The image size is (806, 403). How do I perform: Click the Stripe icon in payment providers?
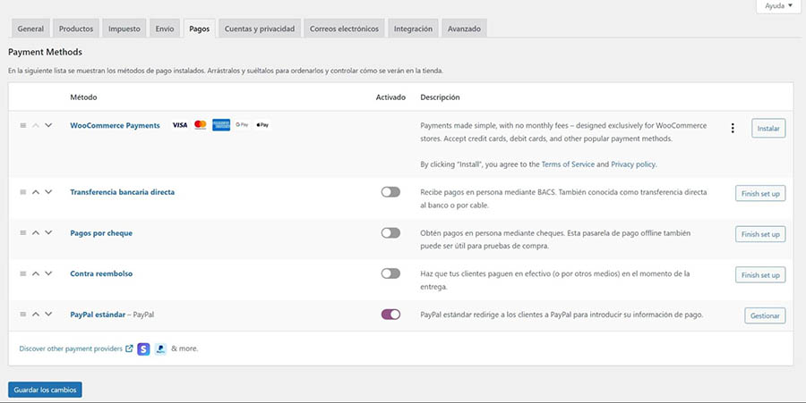click(x=143, y=348)
